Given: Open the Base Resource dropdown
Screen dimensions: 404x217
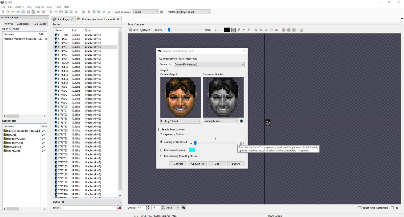Looking at the screenshot, I should 145,12.
